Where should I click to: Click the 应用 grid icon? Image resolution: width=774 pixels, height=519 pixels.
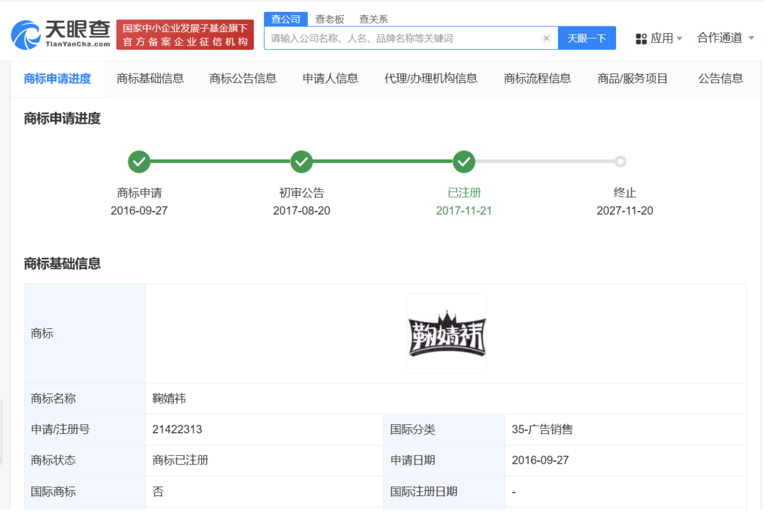coord(641,39)
